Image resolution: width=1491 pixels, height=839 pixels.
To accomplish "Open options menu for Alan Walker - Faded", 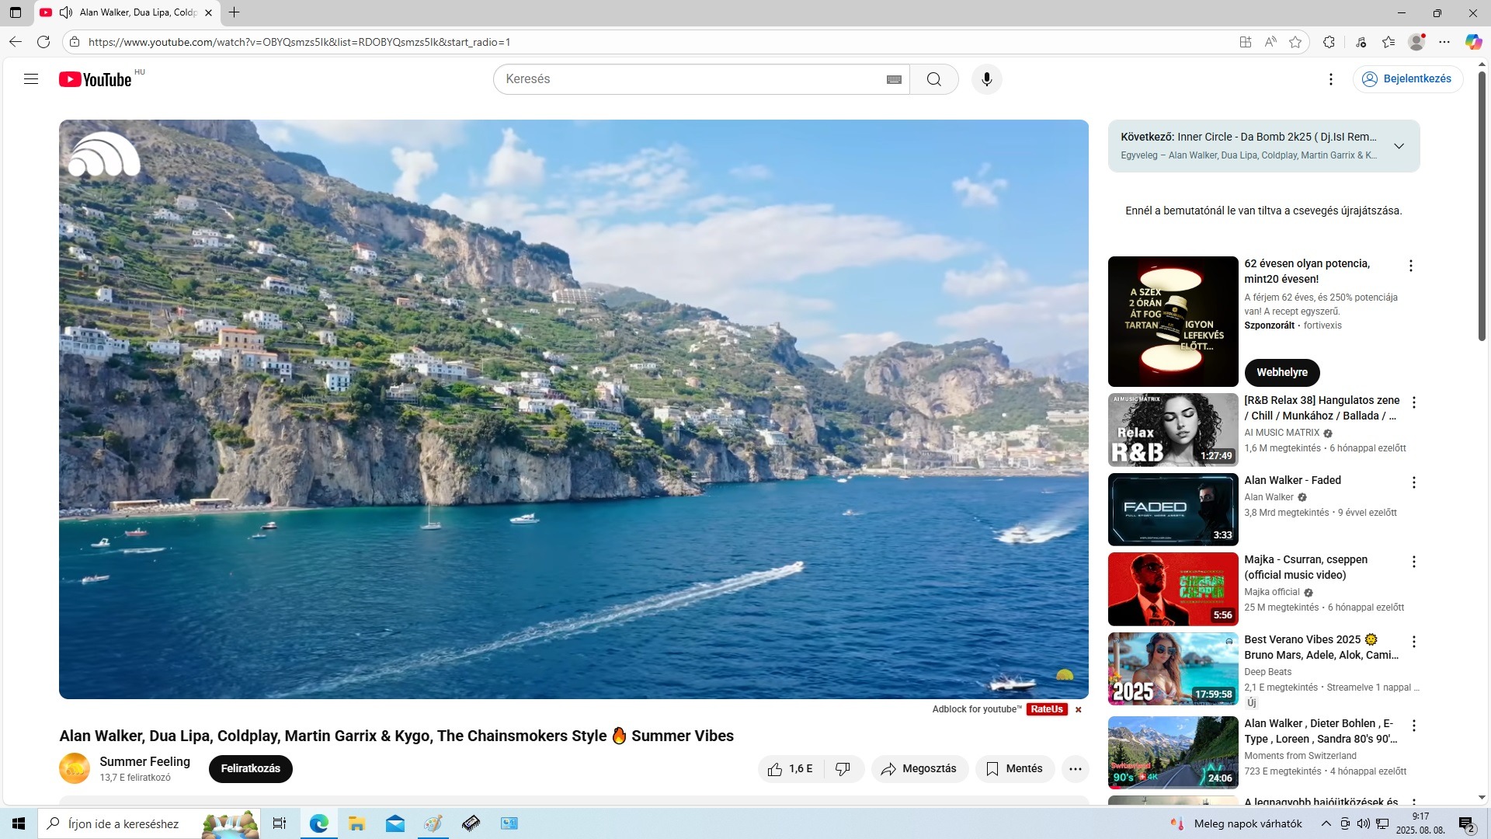I will pos(1413,482).
